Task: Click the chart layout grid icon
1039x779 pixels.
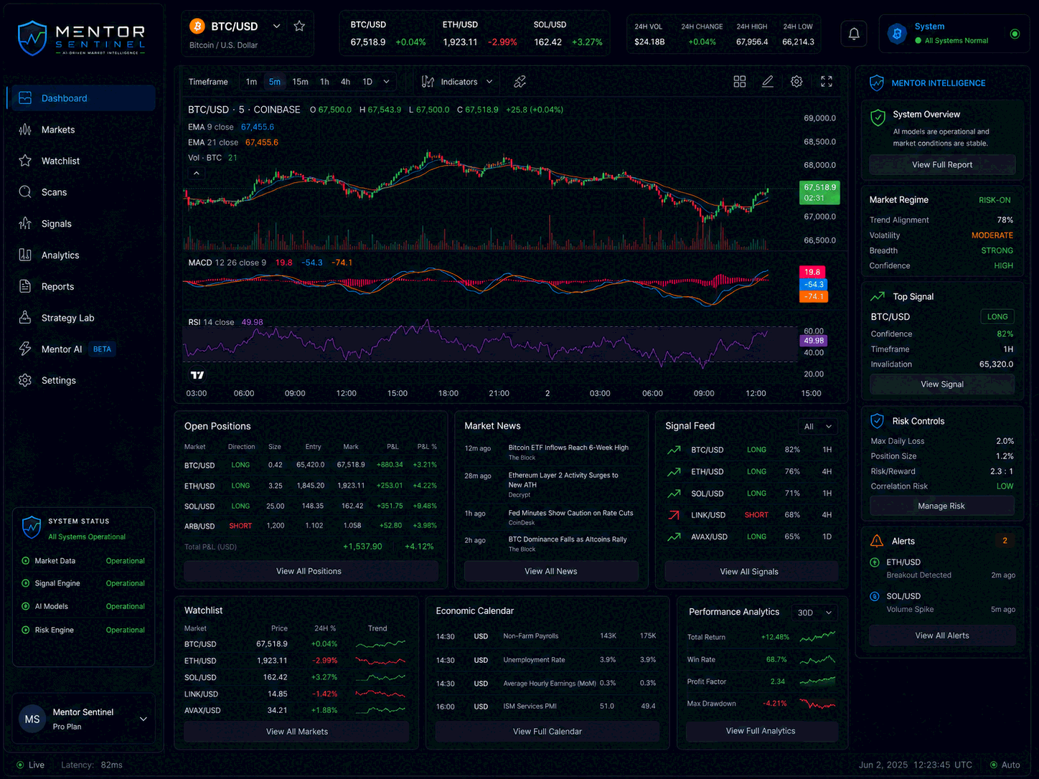Action: coord(740,82)
